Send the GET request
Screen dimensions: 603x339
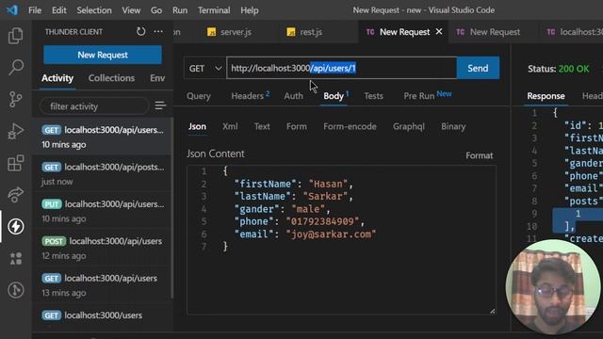(478, 69)
